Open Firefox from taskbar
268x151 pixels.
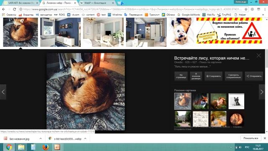45,147
